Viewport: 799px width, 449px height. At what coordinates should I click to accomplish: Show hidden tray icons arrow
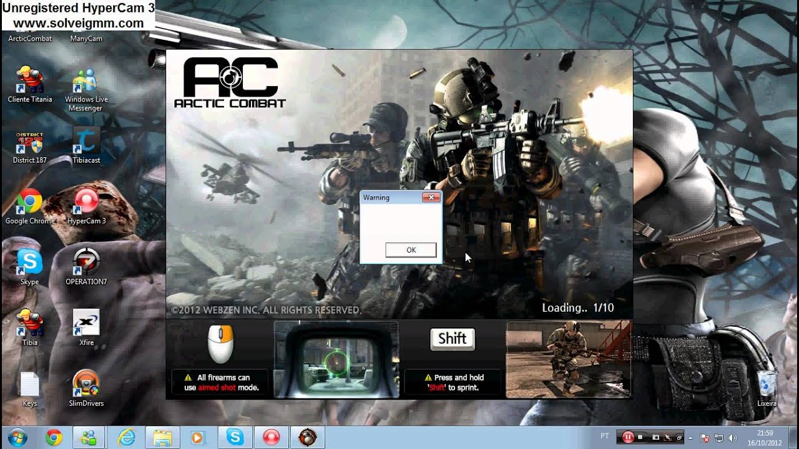pos(690,438)
